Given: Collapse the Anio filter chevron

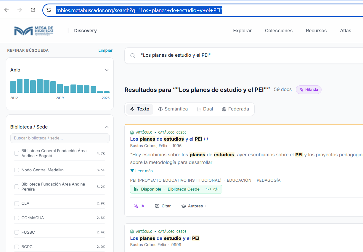Looking at the screenshot, I should tap(107, 70).
